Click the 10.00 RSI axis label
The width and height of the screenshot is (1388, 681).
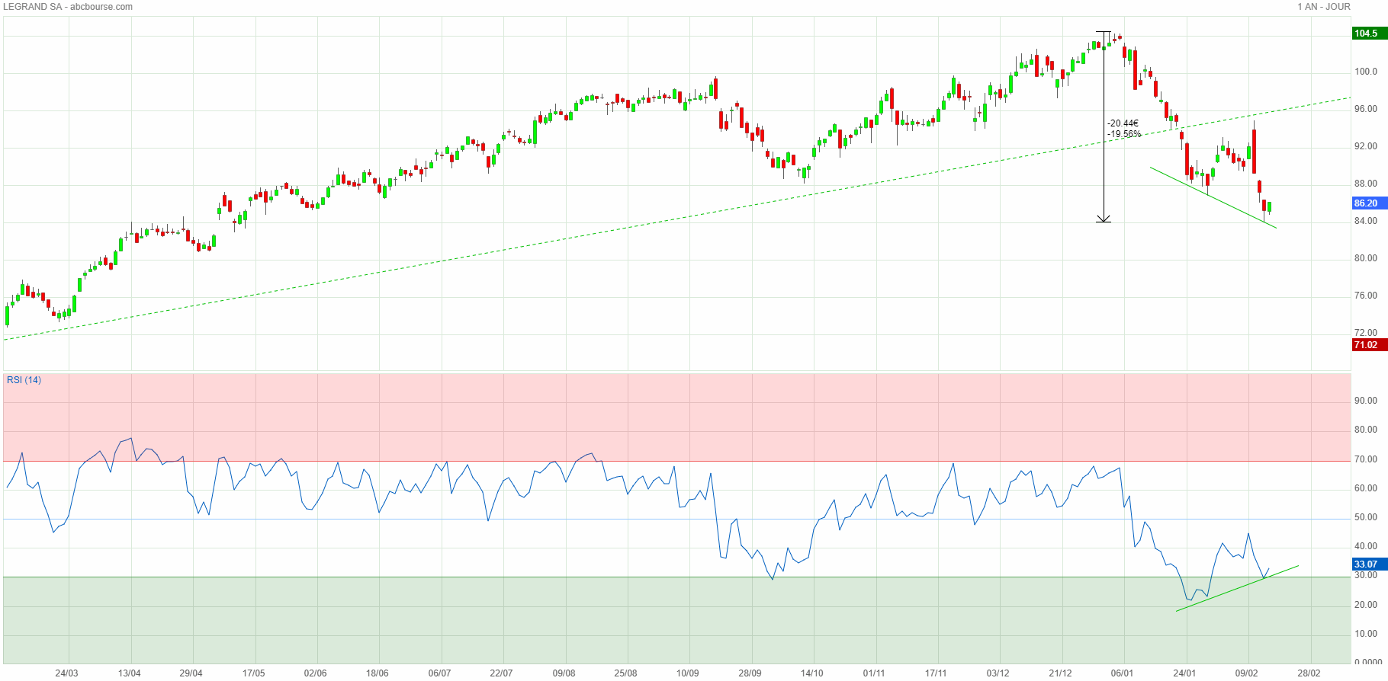click(1366, 634)
